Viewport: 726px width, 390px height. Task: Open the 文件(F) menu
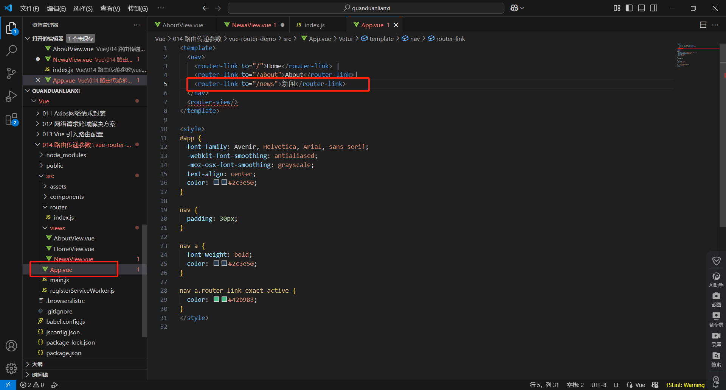point(29,8)
